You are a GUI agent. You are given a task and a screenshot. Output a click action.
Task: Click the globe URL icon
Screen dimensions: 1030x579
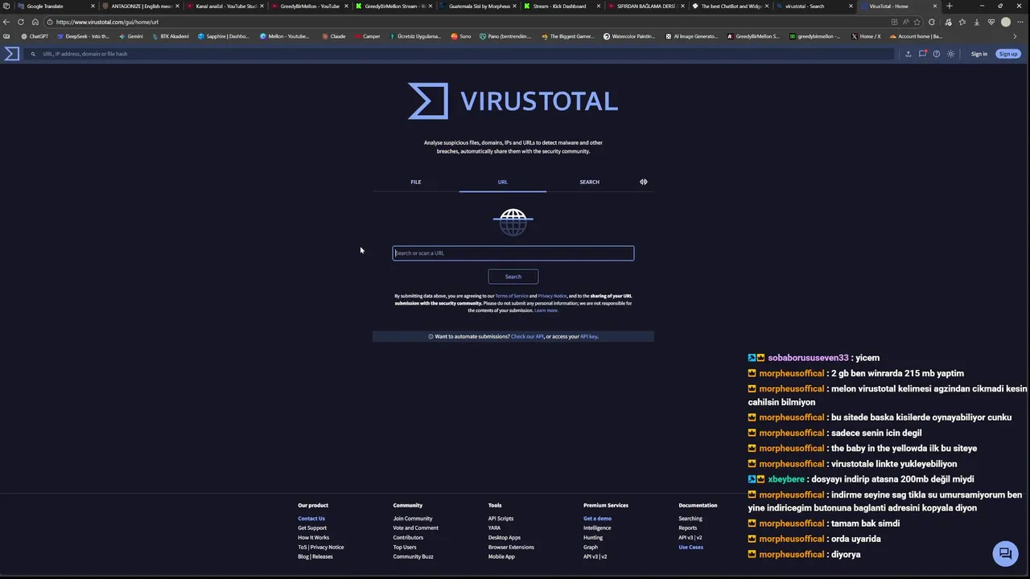coord(513,222)
